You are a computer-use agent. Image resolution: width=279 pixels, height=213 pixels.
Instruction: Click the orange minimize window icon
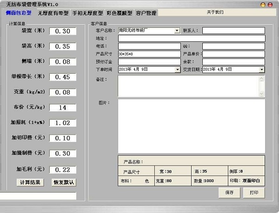(263, 5)
